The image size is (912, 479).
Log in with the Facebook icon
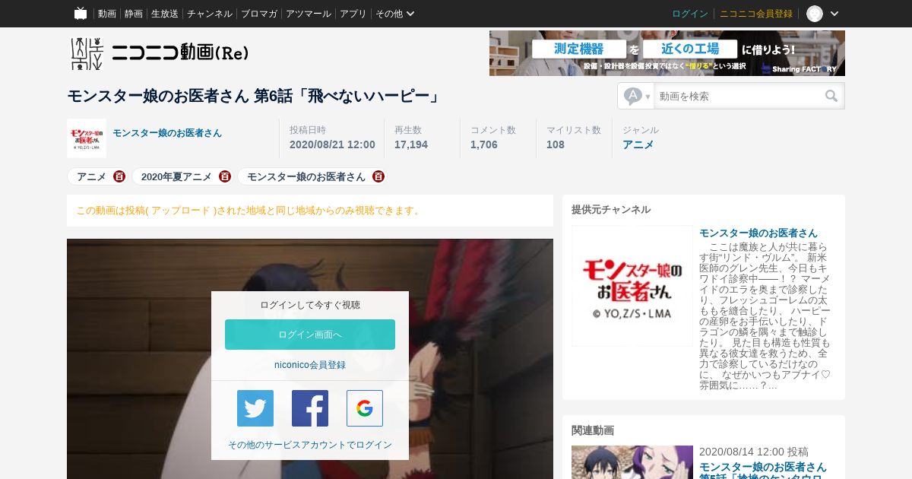click(x=310, y=408)
